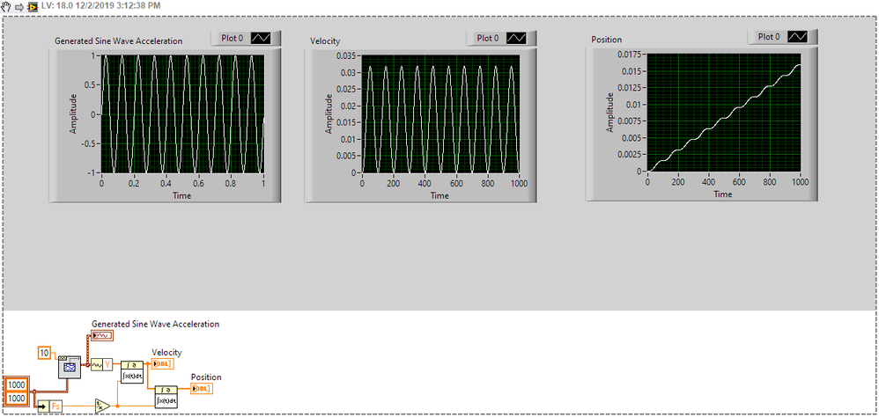Image resolution: width=879 pixels, height=417 pixels.
Task: Click the 0.0125 y-axis value on the Position graph
Action: coord(629,88)
